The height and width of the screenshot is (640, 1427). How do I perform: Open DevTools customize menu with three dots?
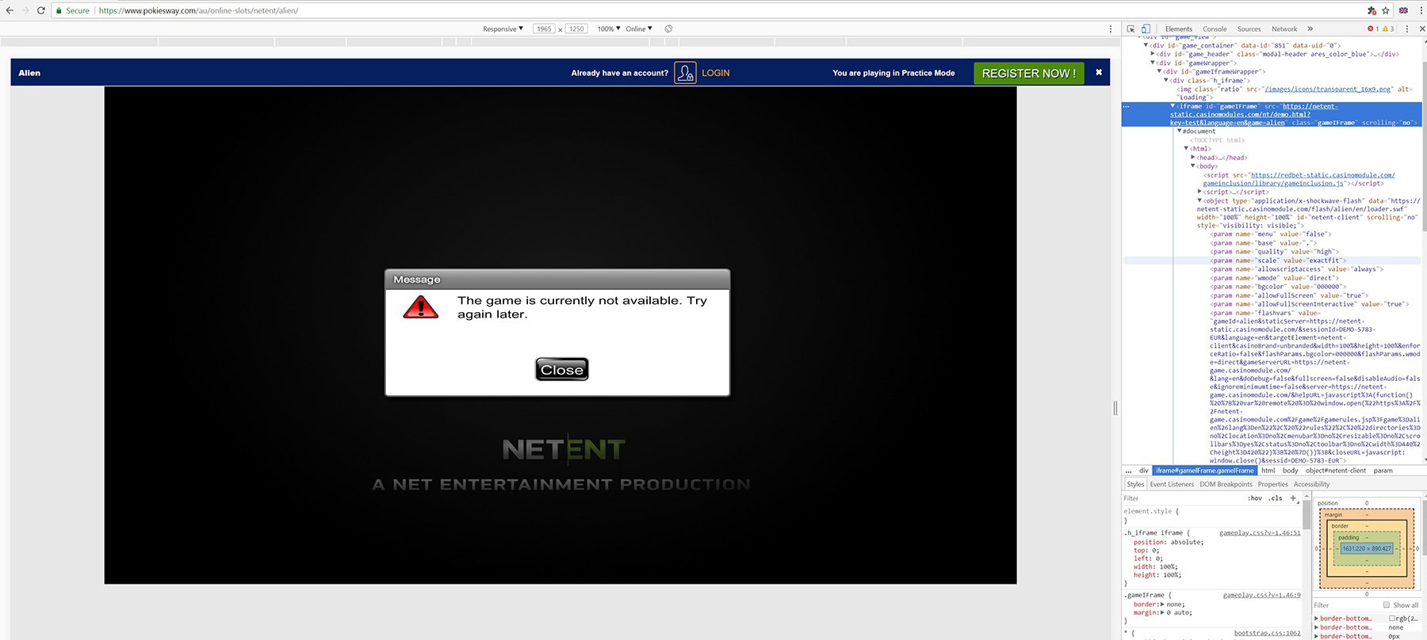(x=1407, y=29)
